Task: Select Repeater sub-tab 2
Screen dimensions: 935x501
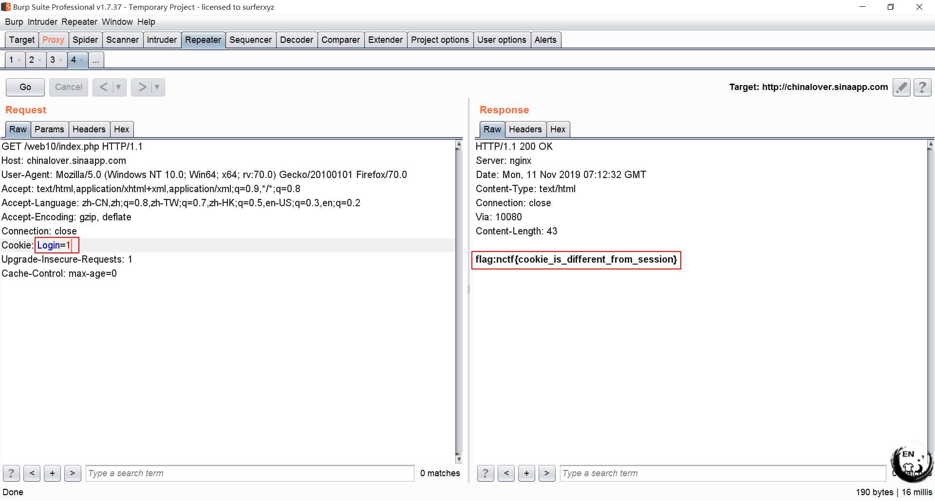Action: click(32, 60)
